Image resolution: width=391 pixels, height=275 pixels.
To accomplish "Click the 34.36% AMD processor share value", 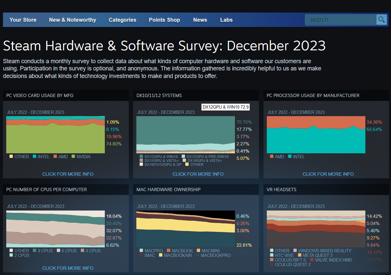I will (374, 122).
